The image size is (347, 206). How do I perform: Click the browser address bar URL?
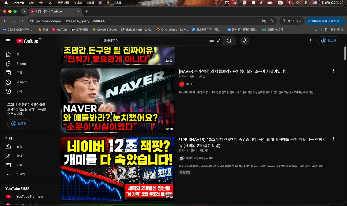(71, 21)
